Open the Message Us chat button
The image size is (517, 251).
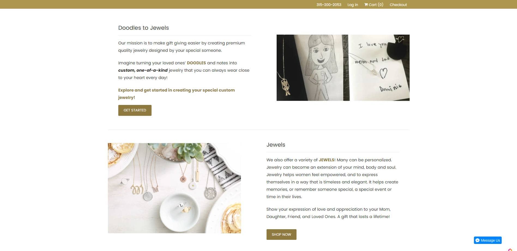point(488,240)
